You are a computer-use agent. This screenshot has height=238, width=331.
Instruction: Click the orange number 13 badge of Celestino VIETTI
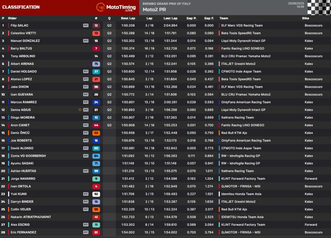[x=96, y=33]
